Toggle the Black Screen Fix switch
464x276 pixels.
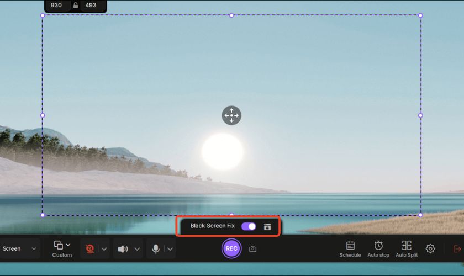pyautogui.click(x=249, y=227)
